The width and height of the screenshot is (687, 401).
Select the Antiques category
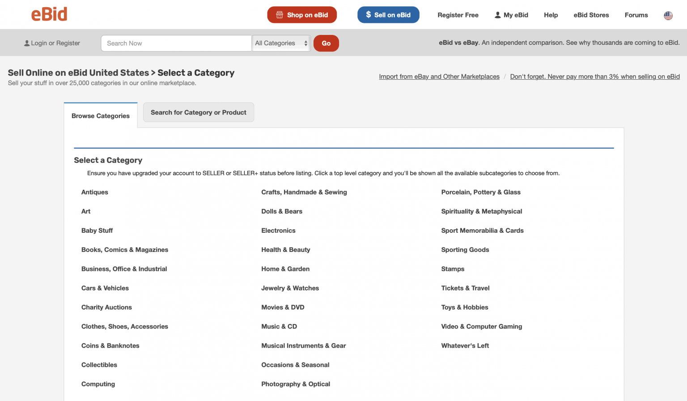95,192
